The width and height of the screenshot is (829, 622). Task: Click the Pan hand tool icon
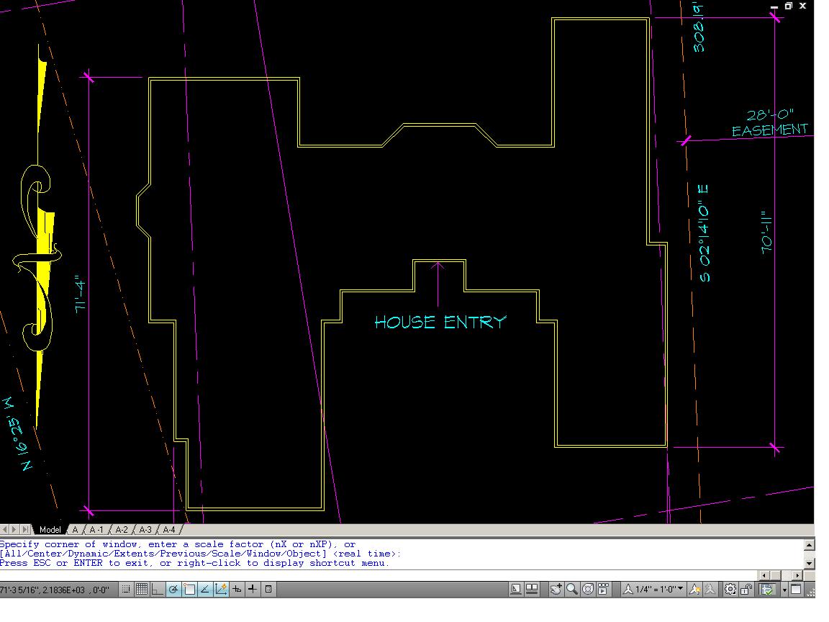(x=556, y=589)
